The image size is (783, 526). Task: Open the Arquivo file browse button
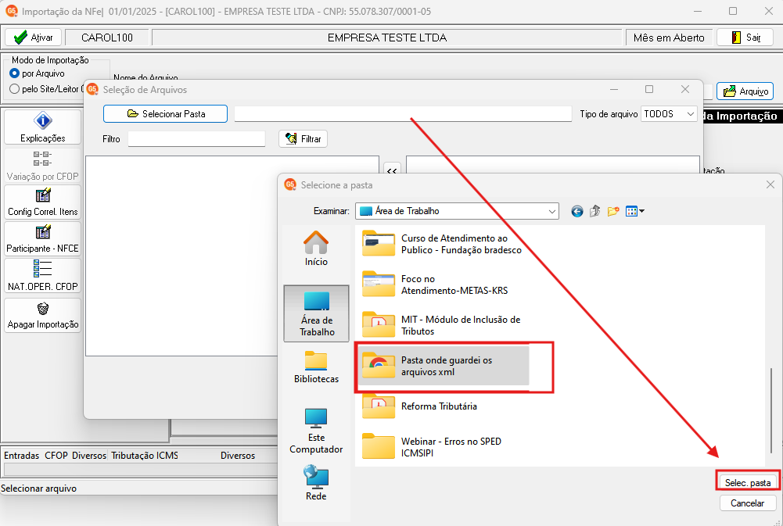[x=745, y=91]
